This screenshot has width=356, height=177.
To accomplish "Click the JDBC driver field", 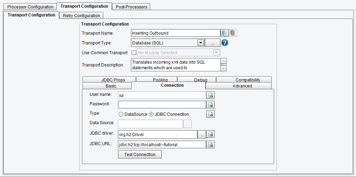I will click(158, 134).
